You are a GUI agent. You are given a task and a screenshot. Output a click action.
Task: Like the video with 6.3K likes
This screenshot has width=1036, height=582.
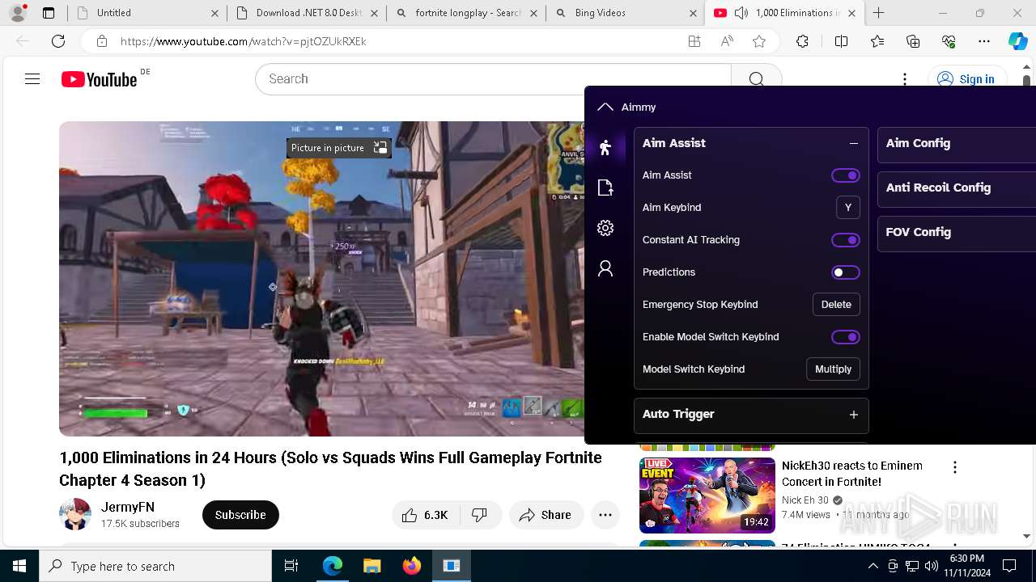[426, 515]
